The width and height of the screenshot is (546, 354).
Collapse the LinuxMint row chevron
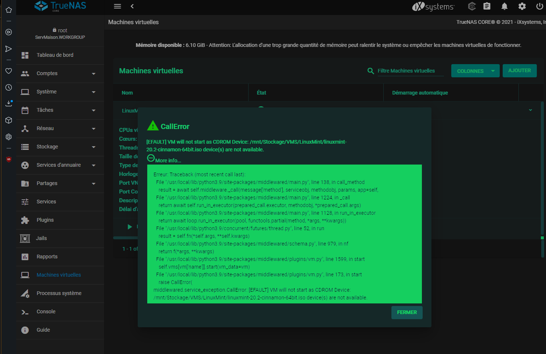click(x=530, y=110)
